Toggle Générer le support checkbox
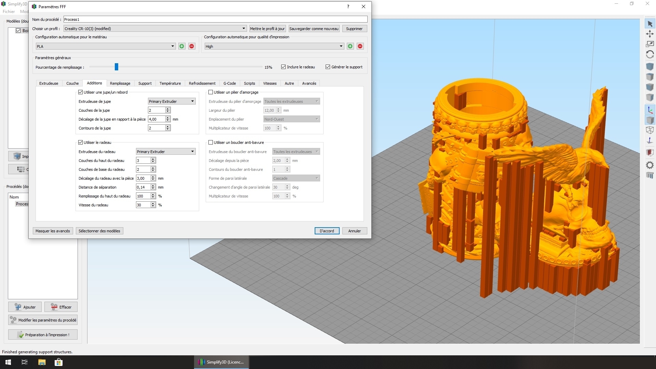 coord(328,67)
